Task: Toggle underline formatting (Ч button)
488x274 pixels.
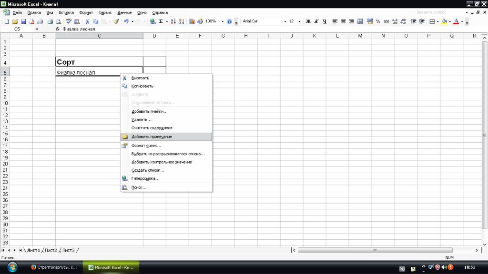Action: pos(325,21)
